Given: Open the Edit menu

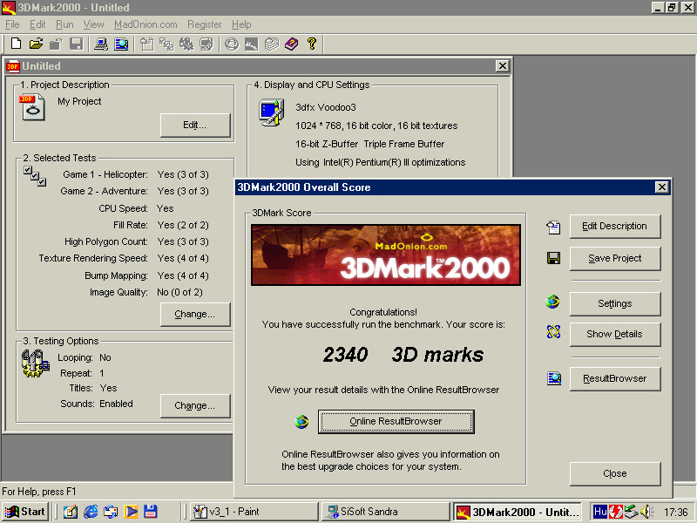Looking at the screenshot, I should 37,24.
